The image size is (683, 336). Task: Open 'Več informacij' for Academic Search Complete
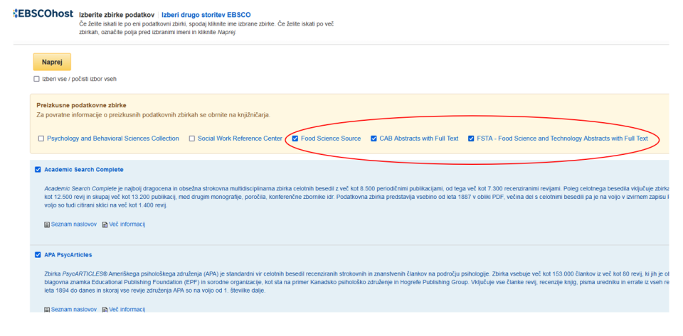point(127,224)
